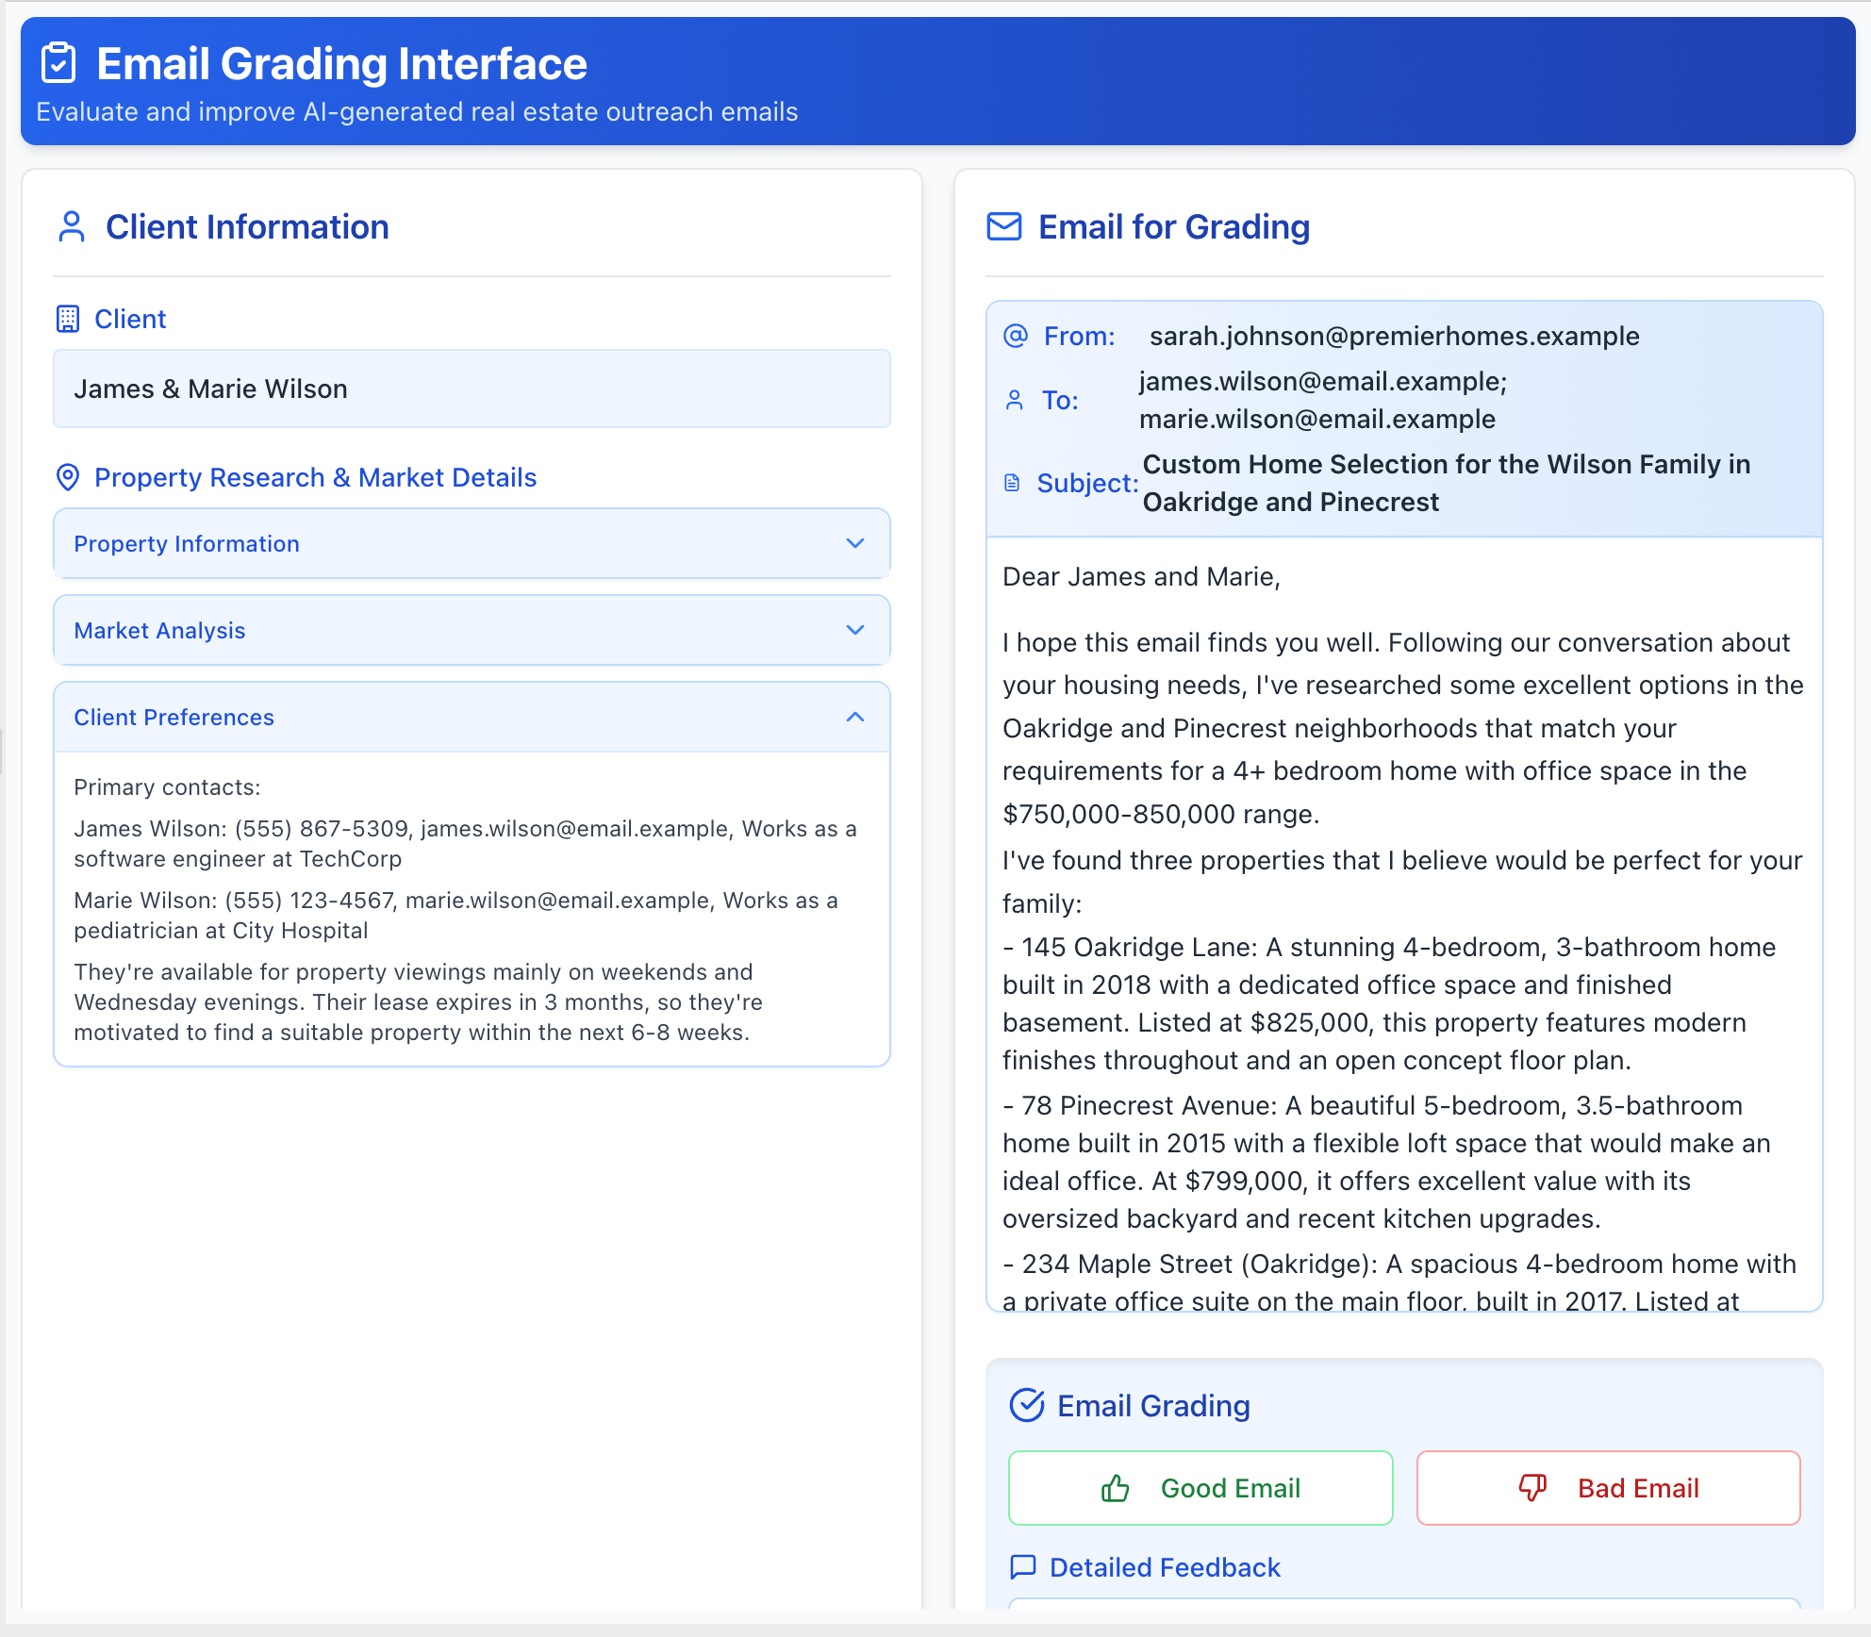Image resolution: width=1871 pixels, height=1637 pixels.
Task: Expand the Property Information section
Action: point(472,543)
